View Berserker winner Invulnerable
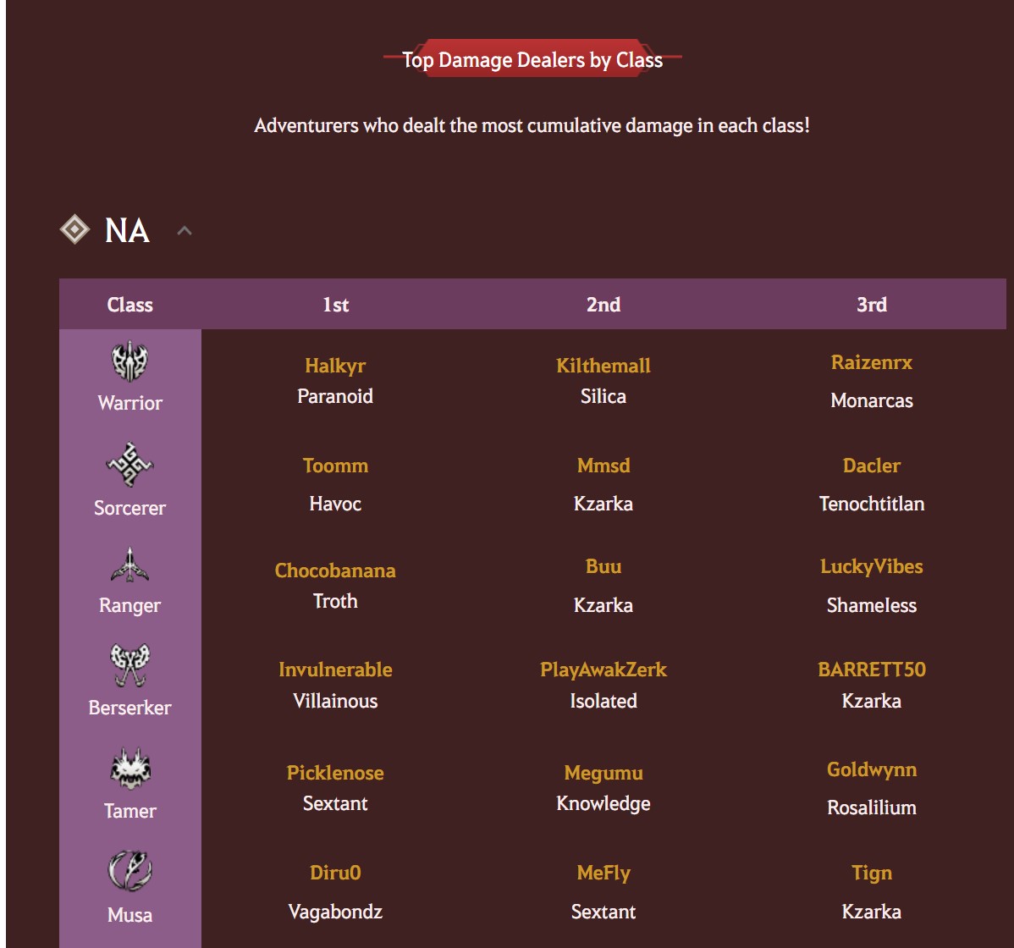 click(335, 670)
